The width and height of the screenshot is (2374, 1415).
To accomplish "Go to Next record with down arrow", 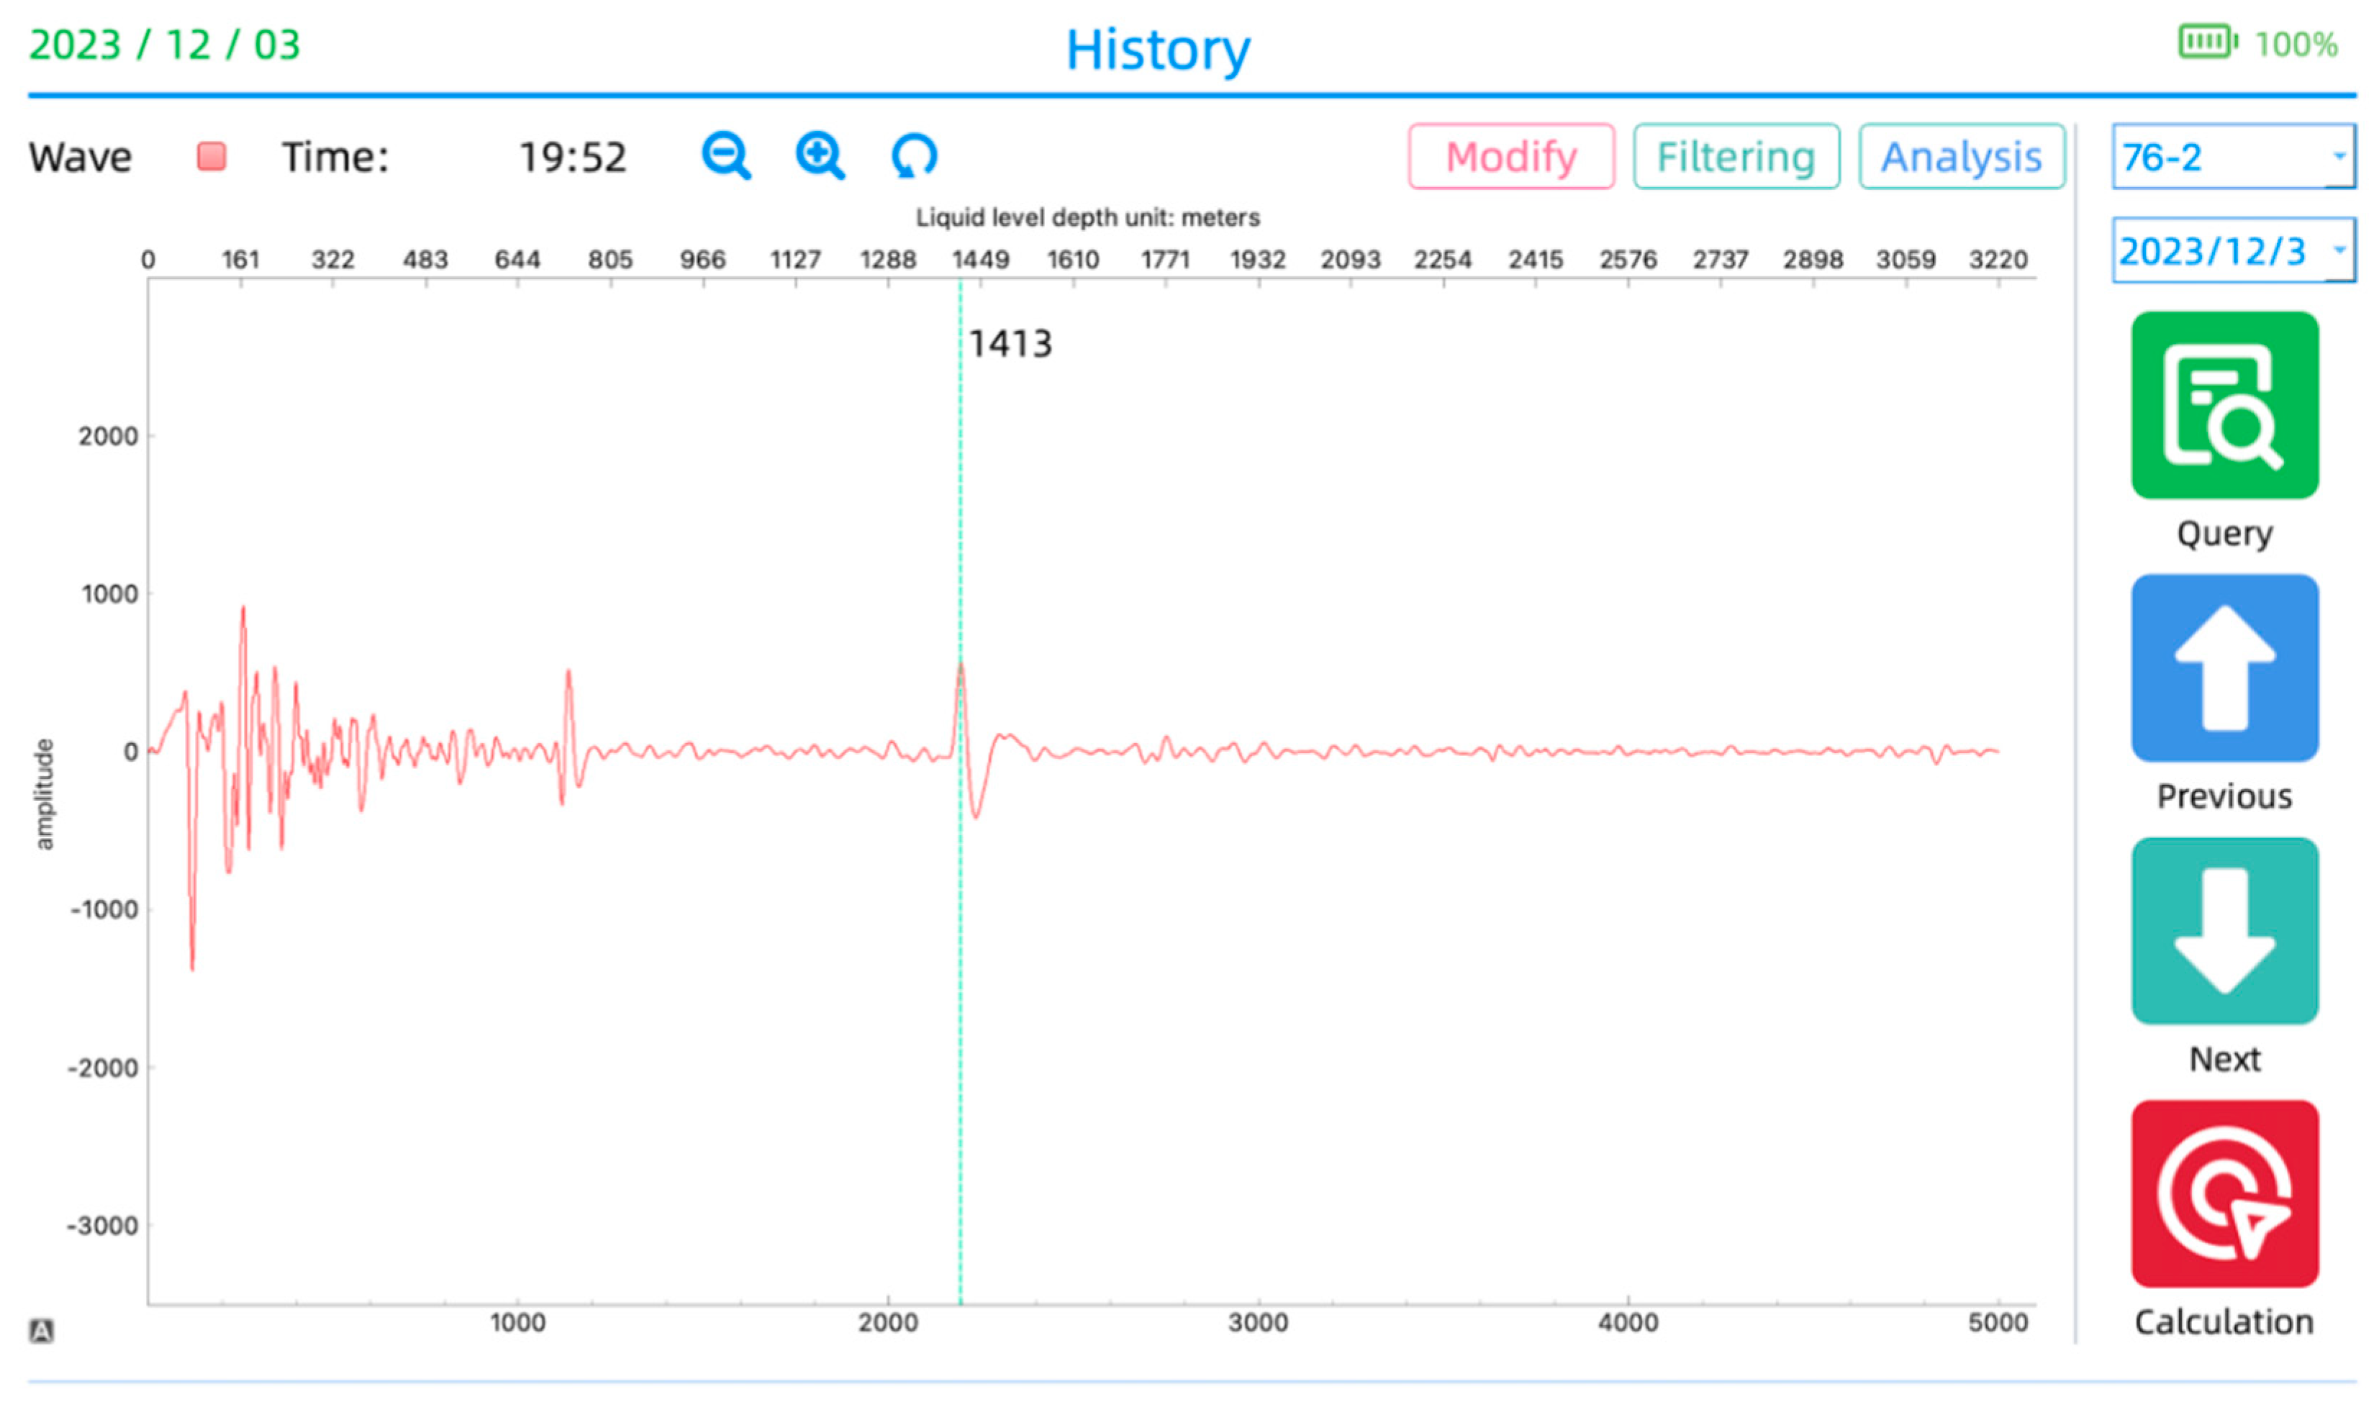I will pos(2224,931).
